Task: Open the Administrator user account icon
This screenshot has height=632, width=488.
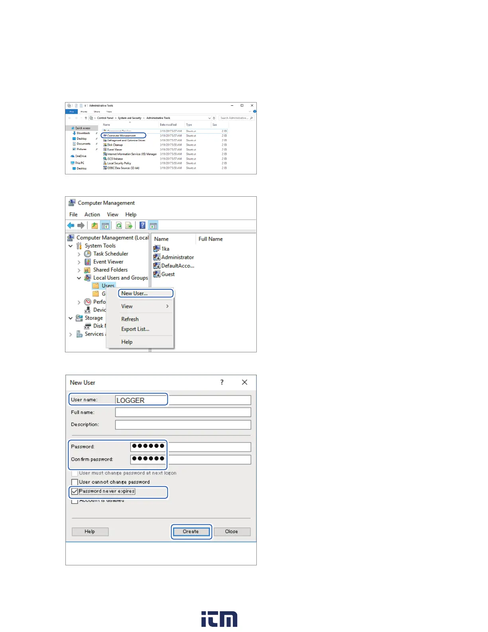Action: click(x=157, y=257)
